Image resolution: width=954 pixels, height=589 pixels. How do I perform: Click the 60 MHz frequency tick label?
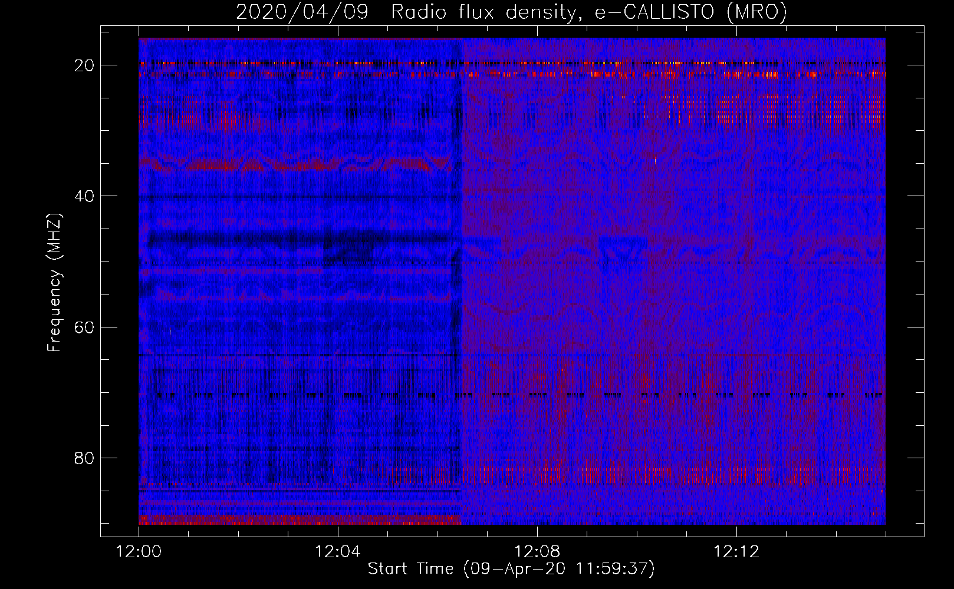[85, 327]
